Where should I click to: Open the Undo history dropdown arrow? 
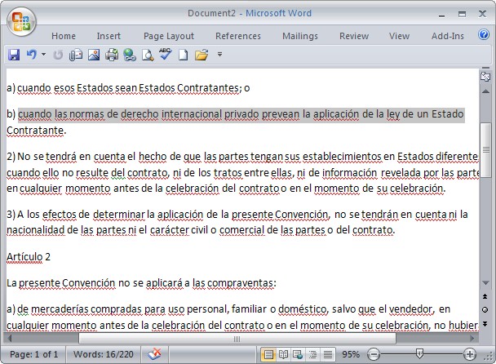[44, 55]
